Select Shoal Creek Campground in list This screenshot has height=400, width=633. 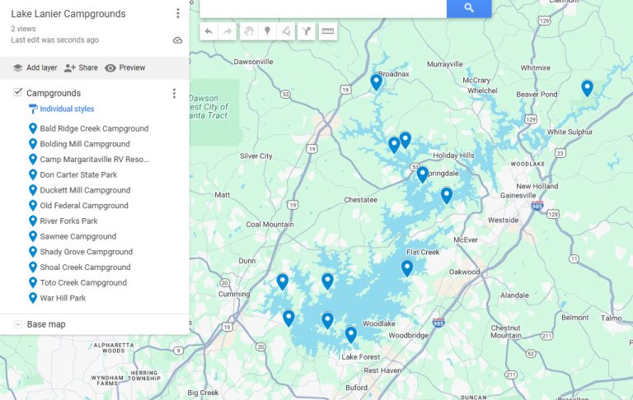pos(85,267)
